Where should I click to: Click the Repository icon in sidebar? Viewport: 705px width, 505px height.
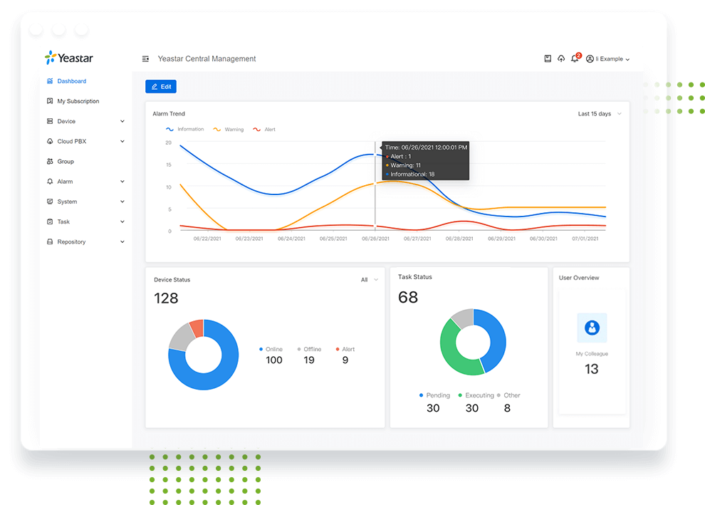50,242
